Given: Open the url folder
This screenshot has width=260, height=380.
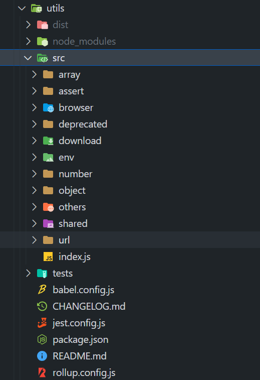Looking at the screenshot, I should pyautogui.click(x=130, y=240).
